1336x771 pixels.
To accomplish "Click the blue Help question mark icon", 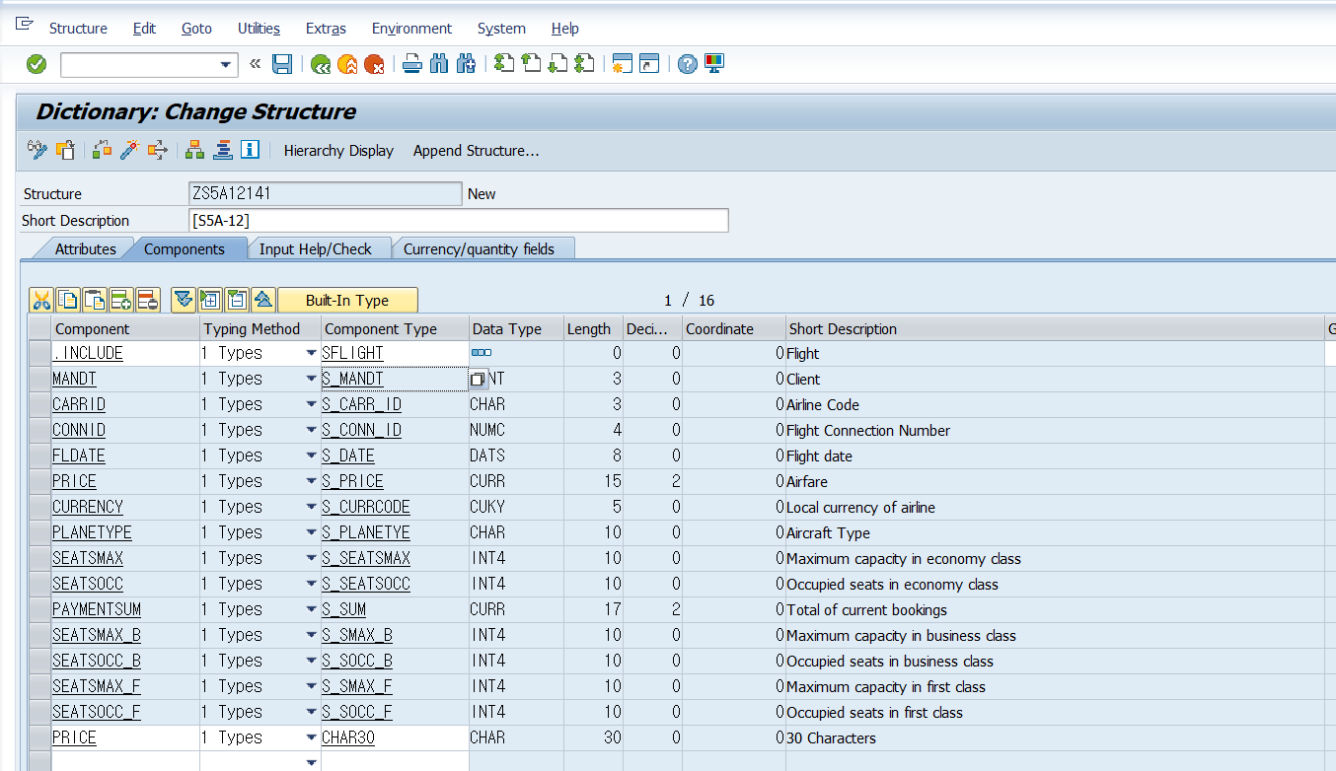I will [x=688, y=64].
